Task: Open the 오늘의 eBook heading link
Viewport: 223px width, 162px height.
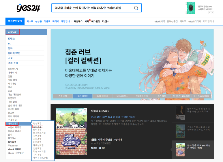Action: [x=100, y=111]
